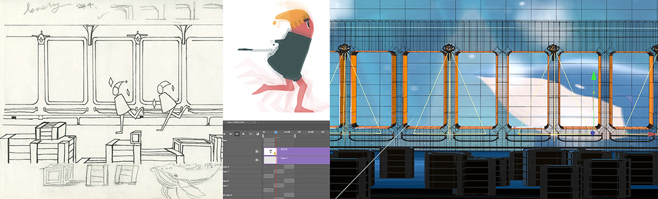Expand the text clip's properties chevron

[278, 149]
